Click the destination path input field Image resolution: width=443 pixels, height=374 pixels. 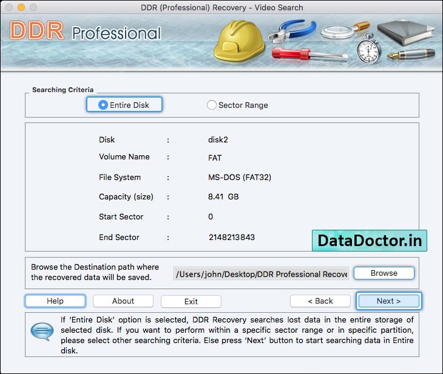(x=261, y=274)
